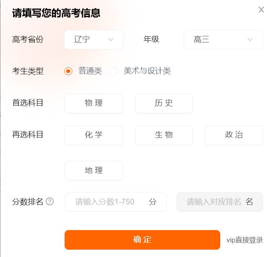Open the 高考省份 dropdown showing 辽宁
275x257 pixels.
[x=94, y=40]
